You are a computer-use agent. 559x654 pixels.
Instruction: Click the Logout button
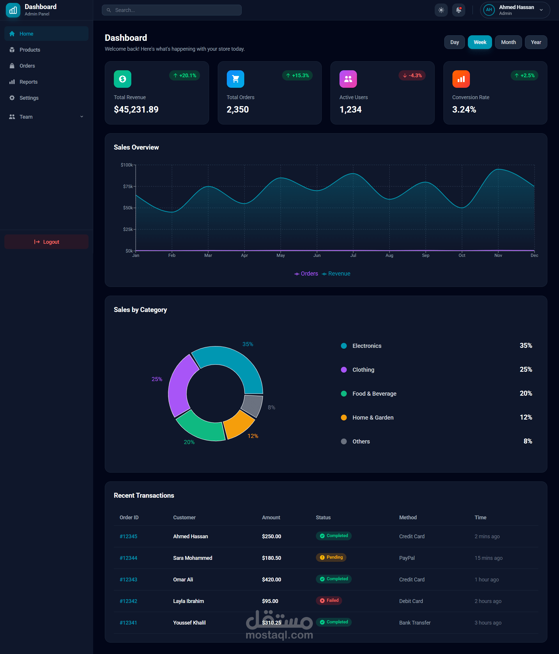tap(46, 242)
